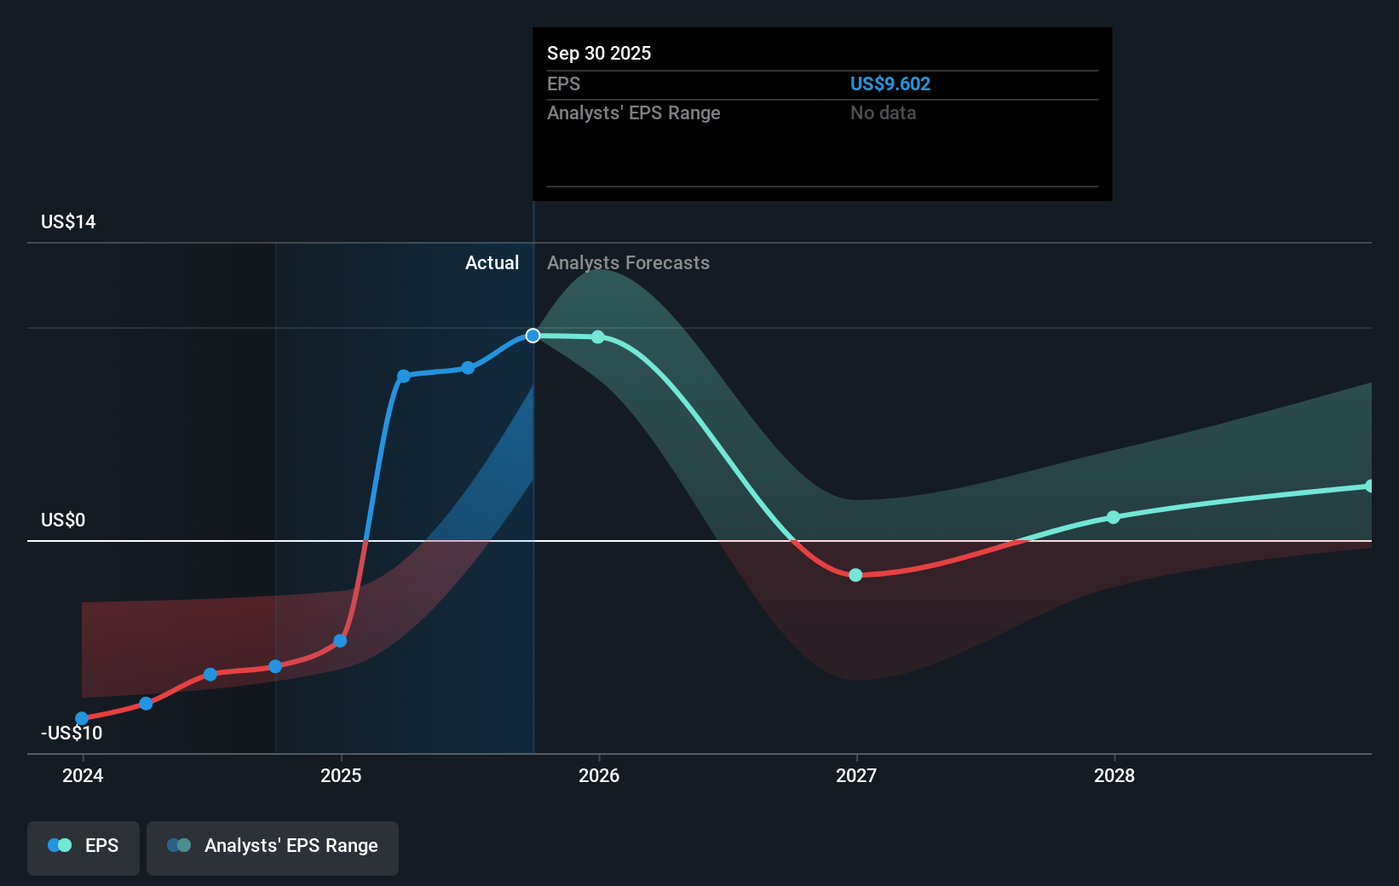Click the US$9.602 EPS value in tooltip

point(889,84)
